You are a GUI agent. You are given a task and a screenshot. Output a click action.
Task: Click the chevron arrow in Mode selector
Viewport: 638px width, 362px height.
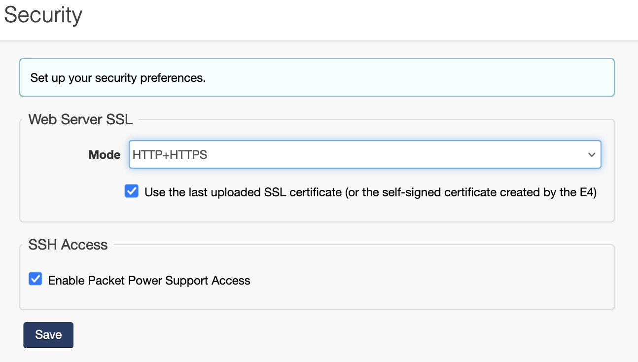(592, 155)
